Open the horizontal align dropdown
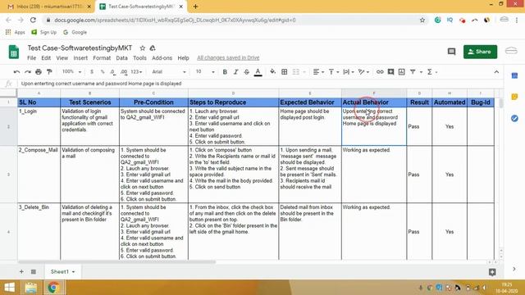The width and height of the screenshot is (525, 295). coord(318,72)
